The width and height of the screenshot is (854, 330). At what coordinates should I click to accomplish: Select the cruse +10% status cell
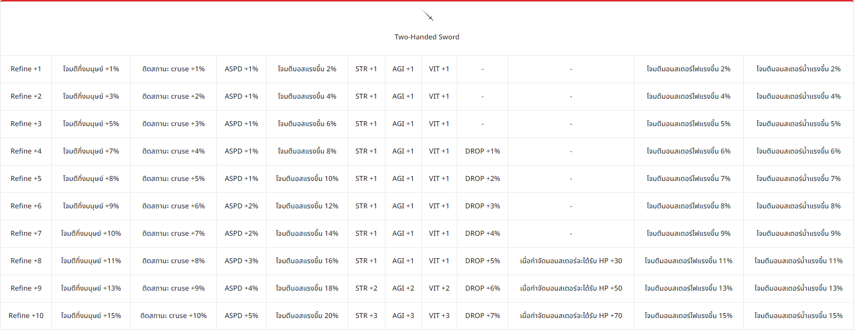coord(173,316)
